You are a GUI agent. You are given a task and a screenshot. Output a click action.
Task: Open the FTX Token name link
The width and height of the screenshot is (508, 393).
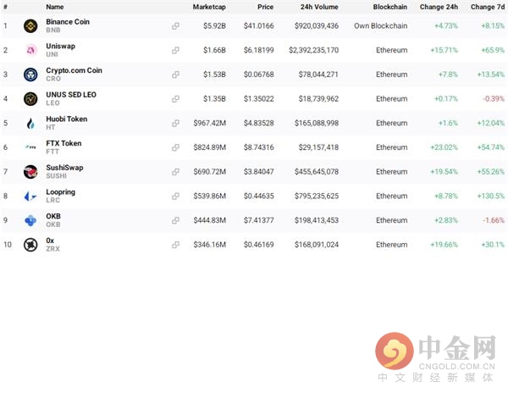pos(63,143)
